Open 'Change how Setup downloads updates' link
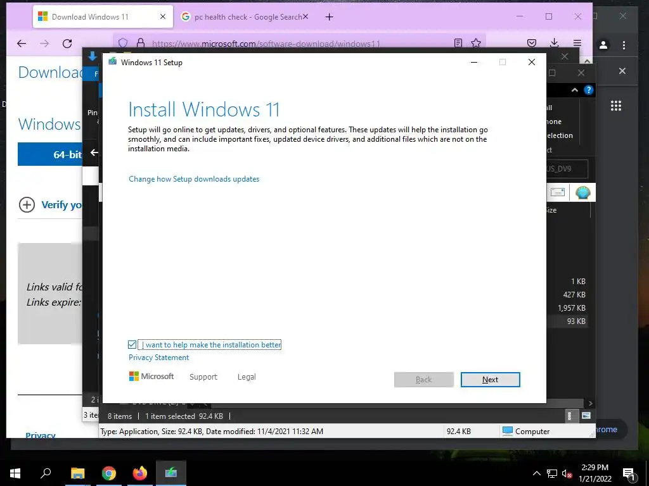 [194, 179]
